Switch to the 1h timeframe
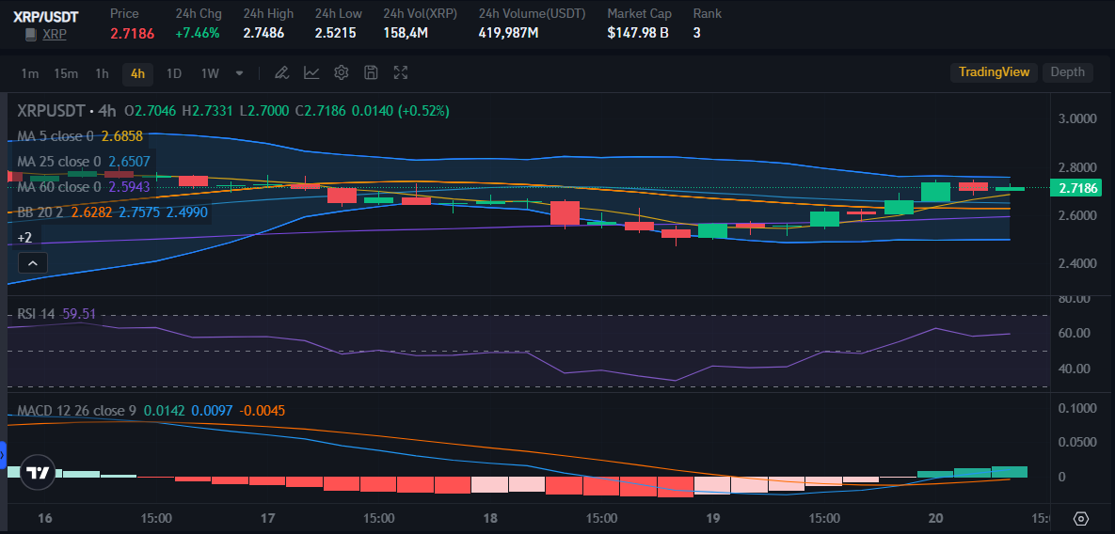 click(102, 72)
